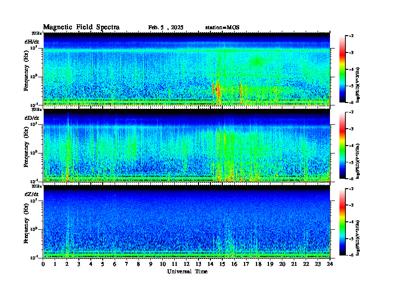Screen dimensions: 393x303
Task: Click the dZ/dt spectrogram plot
Action: click(187, 222)
